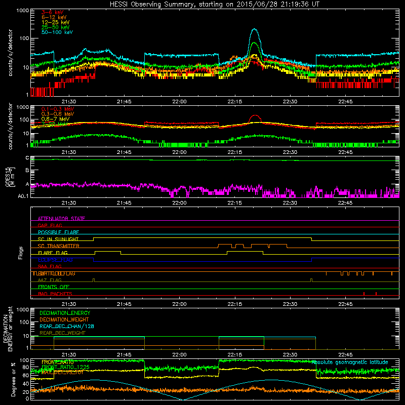
Task: Click the HESSI Observing Summary title text
Action: [215, 5]
